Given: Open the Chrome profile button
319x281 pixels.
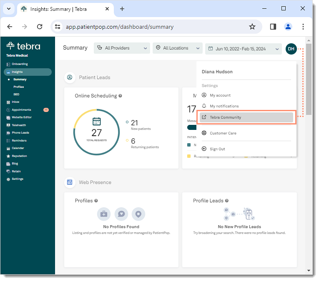Looking at the screenshot, I should [288, 27].
